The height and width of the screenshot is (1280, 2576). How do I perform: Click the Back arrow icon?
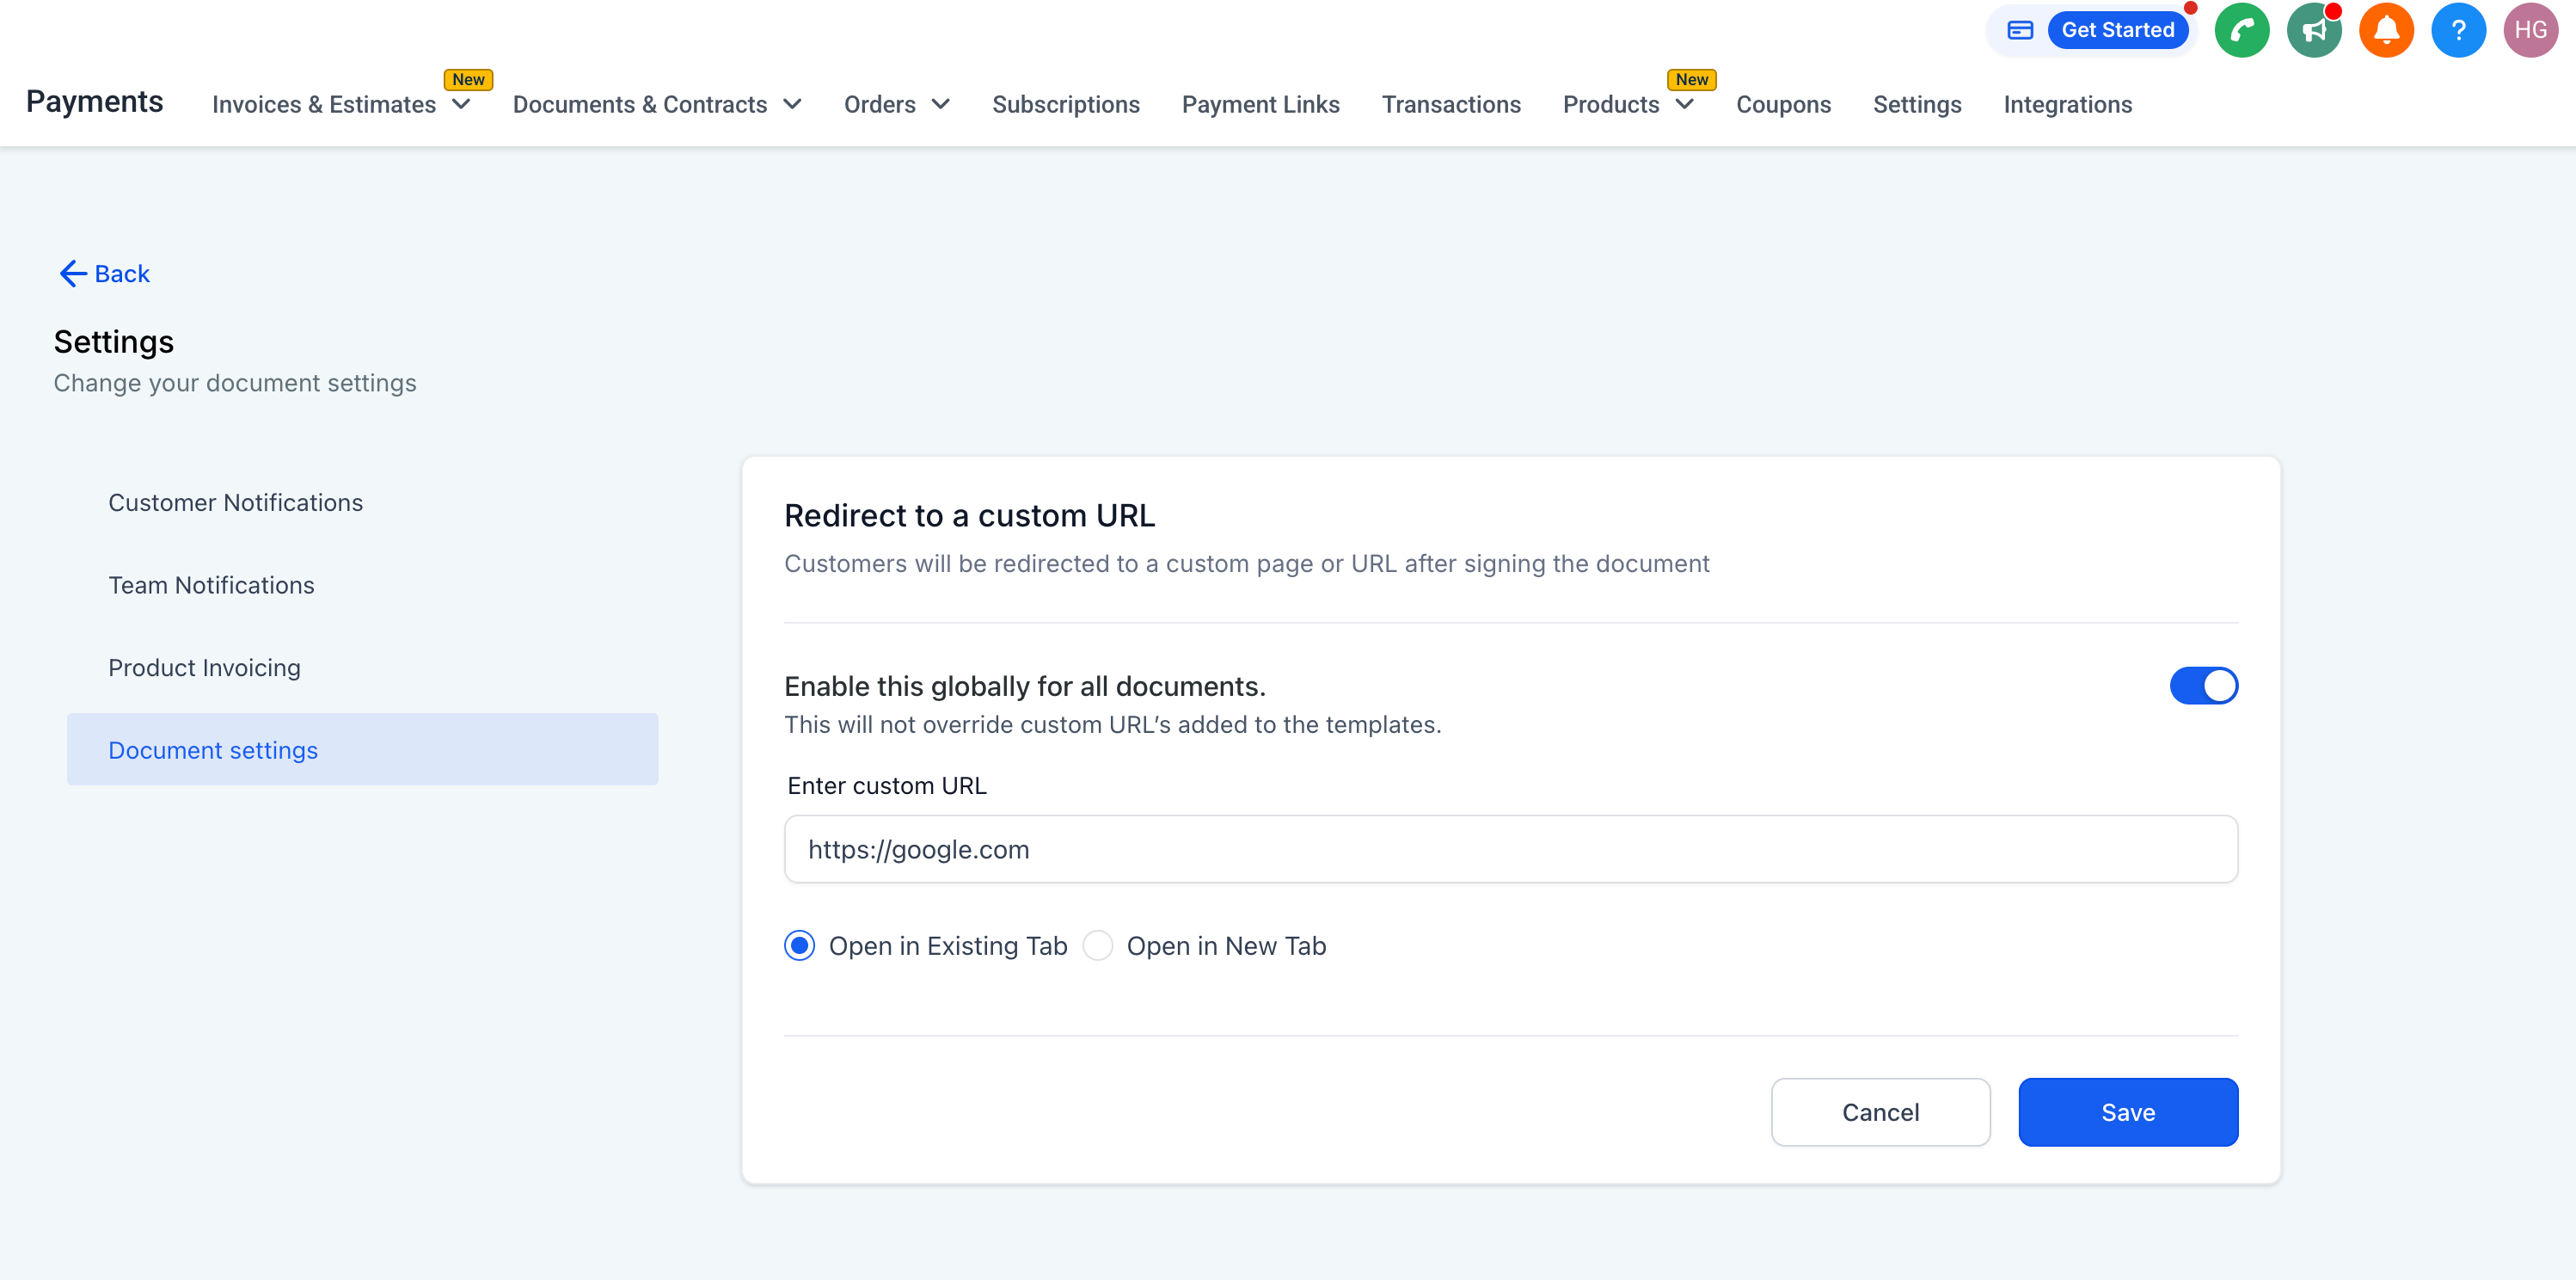coord(72,274)
